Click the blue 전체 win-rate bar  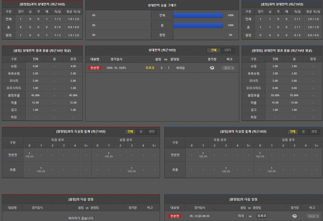(x=198, y=15)
